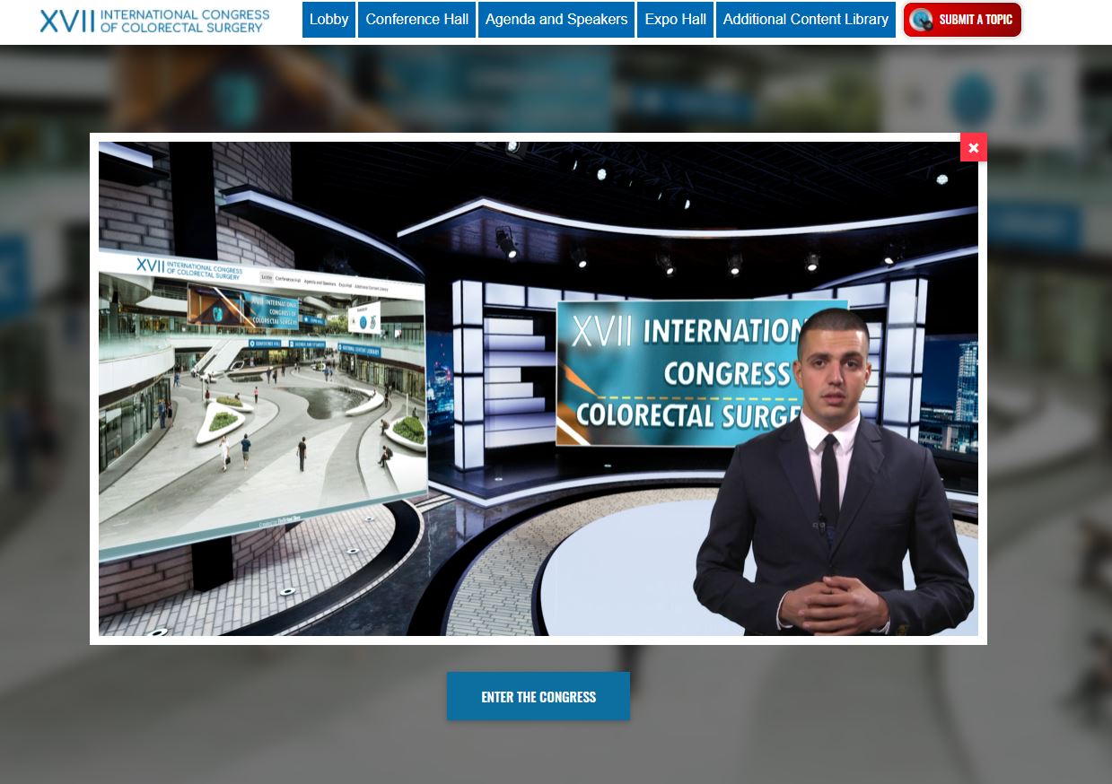Click the speech icon on Submit a Topic
Screen dimensions: 1112x784
tap(922, 20)
